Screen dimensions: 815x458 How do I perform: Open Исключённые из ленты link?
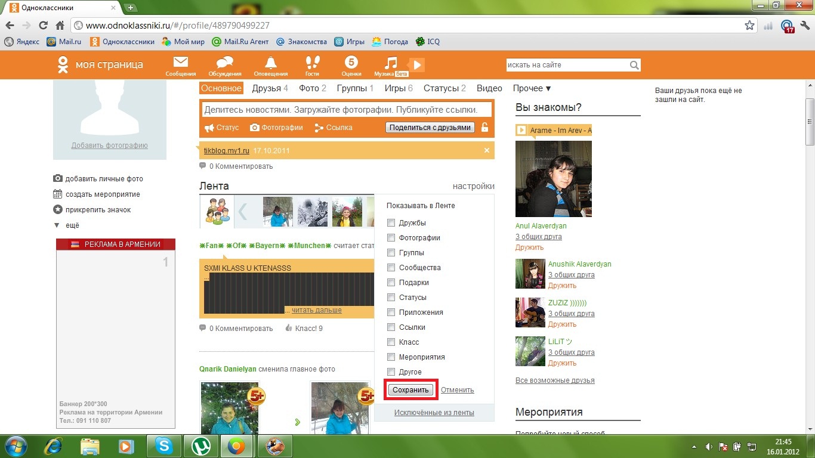434,413
